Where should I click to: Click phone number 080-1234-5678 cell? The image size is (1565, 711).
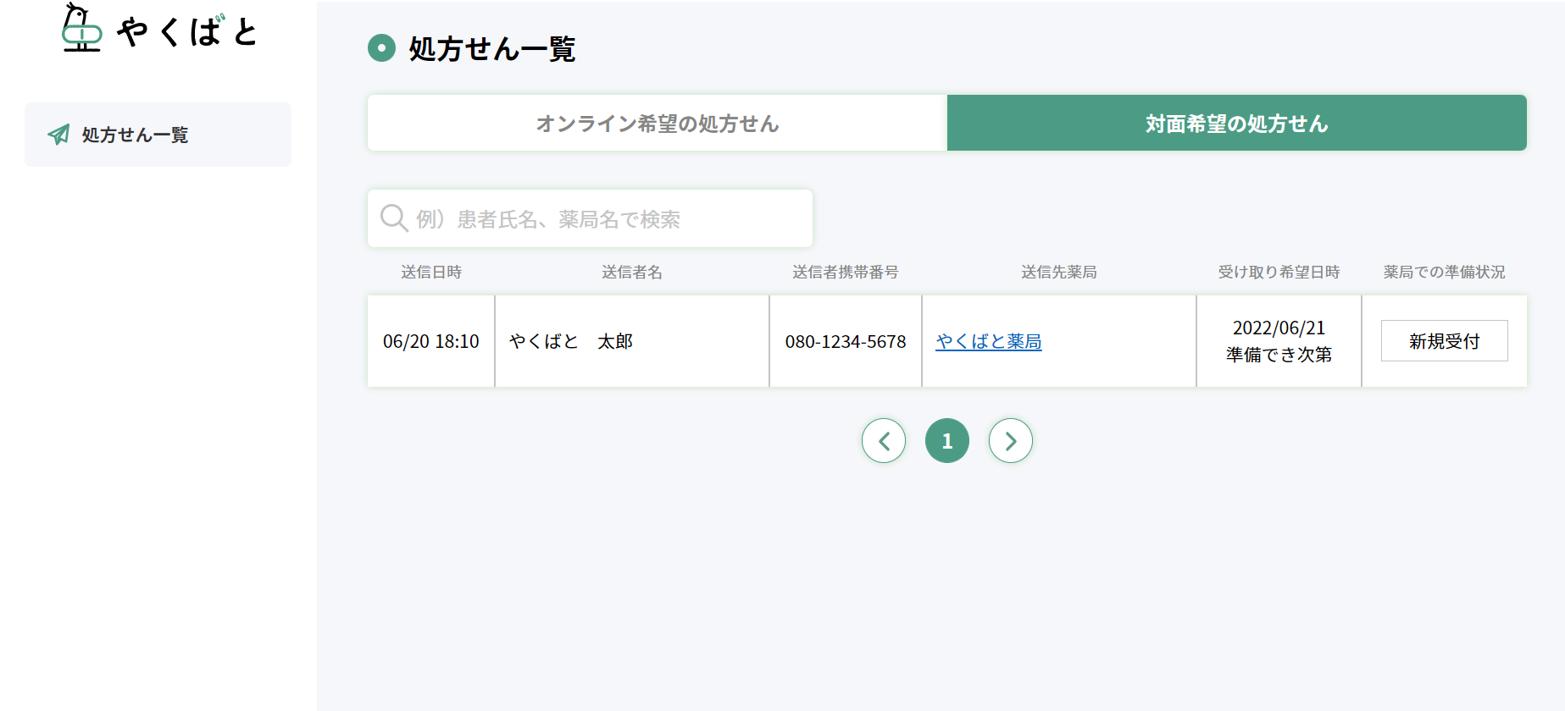pyautogui.click(x=846, y=341)
